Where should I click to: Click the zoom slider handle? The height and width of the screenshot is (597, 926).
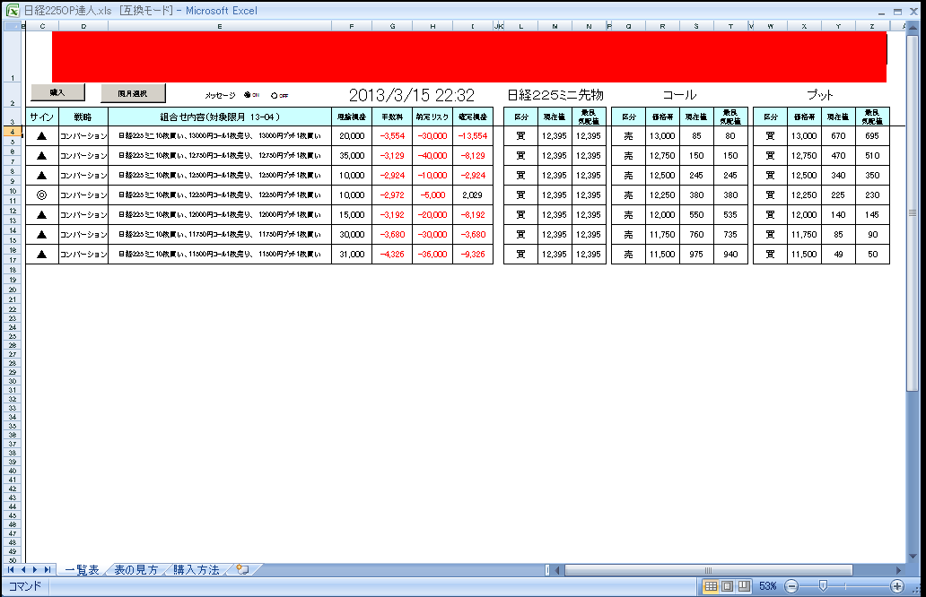pos(823,585)
